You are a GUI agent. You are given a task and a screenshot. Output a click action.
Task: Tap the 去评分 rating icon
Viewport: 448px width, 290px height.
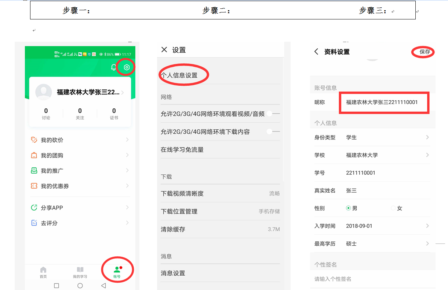click(34, 223)
